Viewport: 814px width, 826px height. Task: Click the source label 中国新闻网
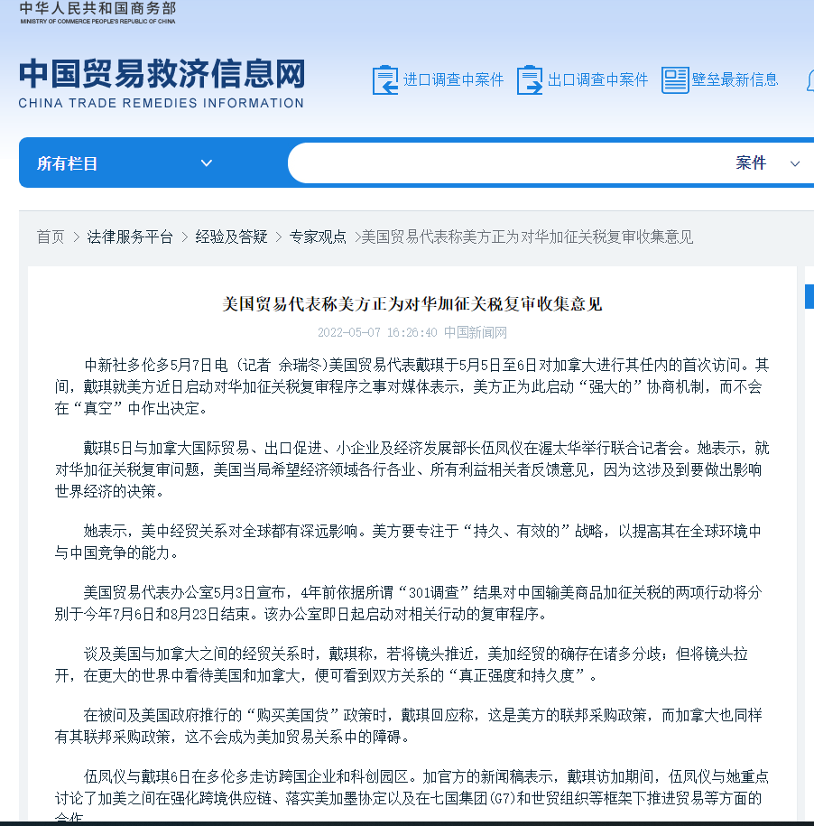click(x=476, y=332)
